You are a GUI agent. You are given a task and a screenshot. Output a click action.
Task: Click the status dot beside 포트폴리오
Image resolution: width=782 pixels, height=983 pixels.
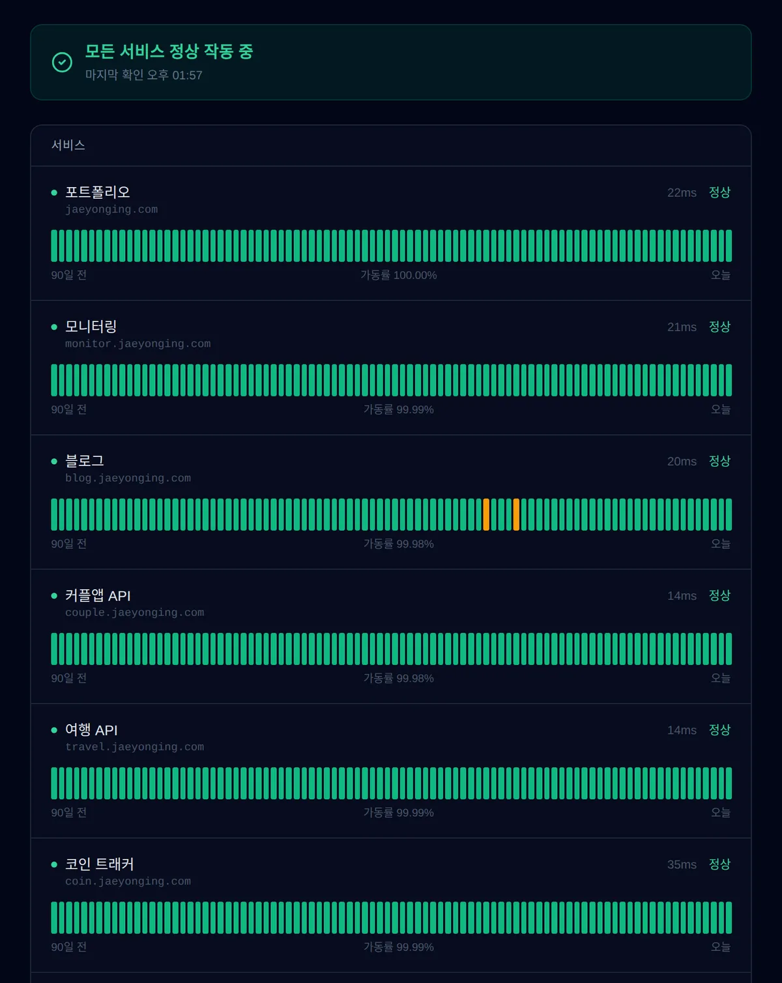pyautogui.click(x=54, y=193)
